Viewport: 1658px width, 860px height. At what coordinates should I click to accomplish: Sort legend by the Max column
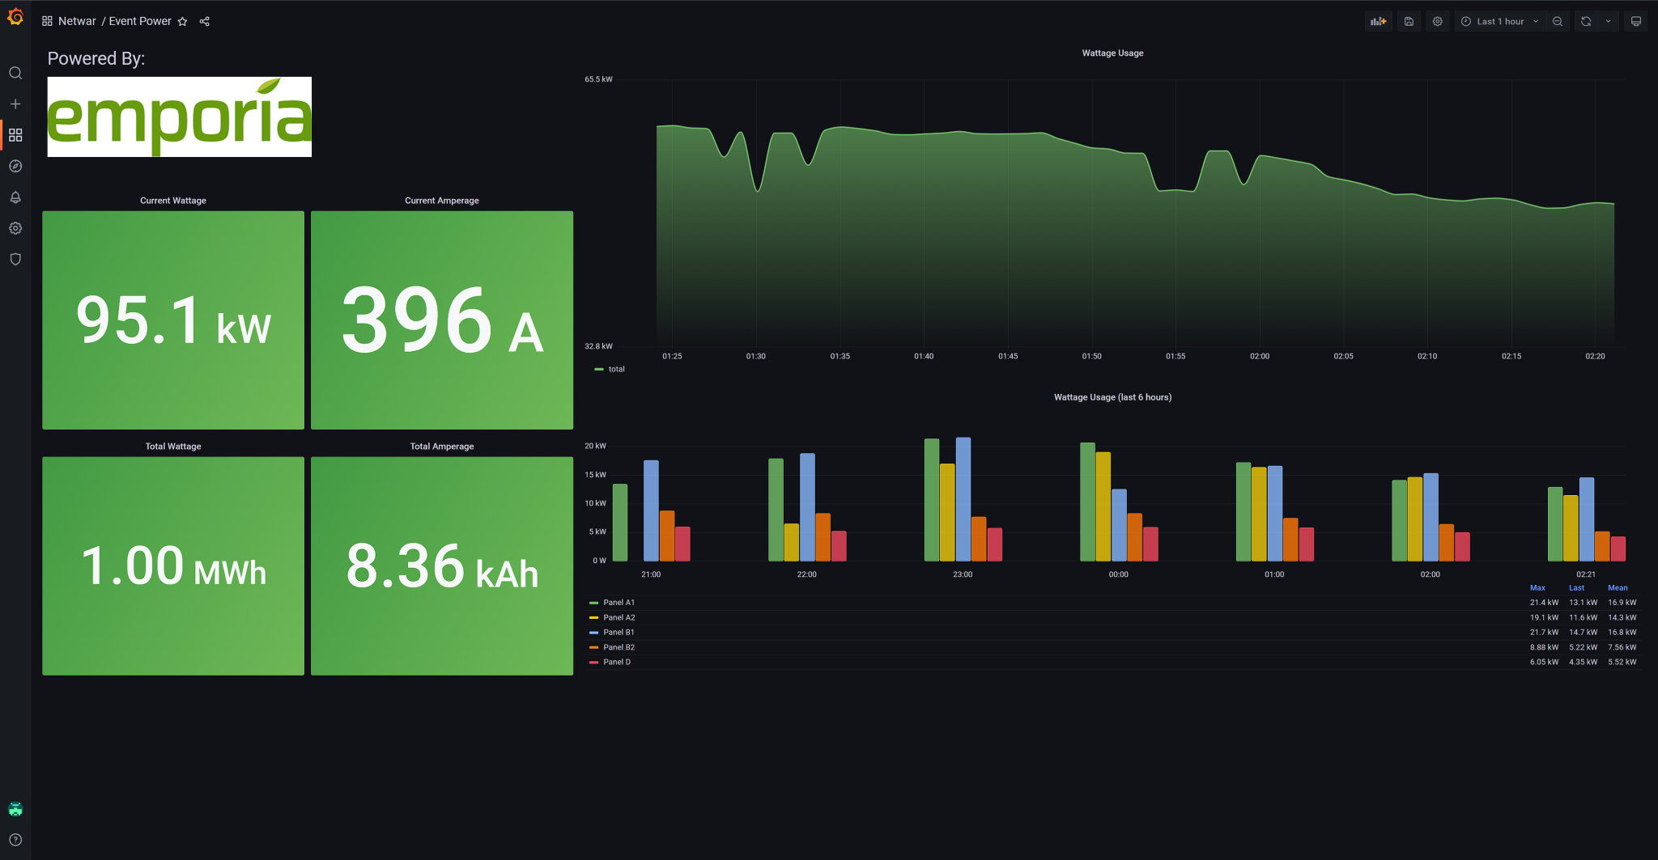1537,588
